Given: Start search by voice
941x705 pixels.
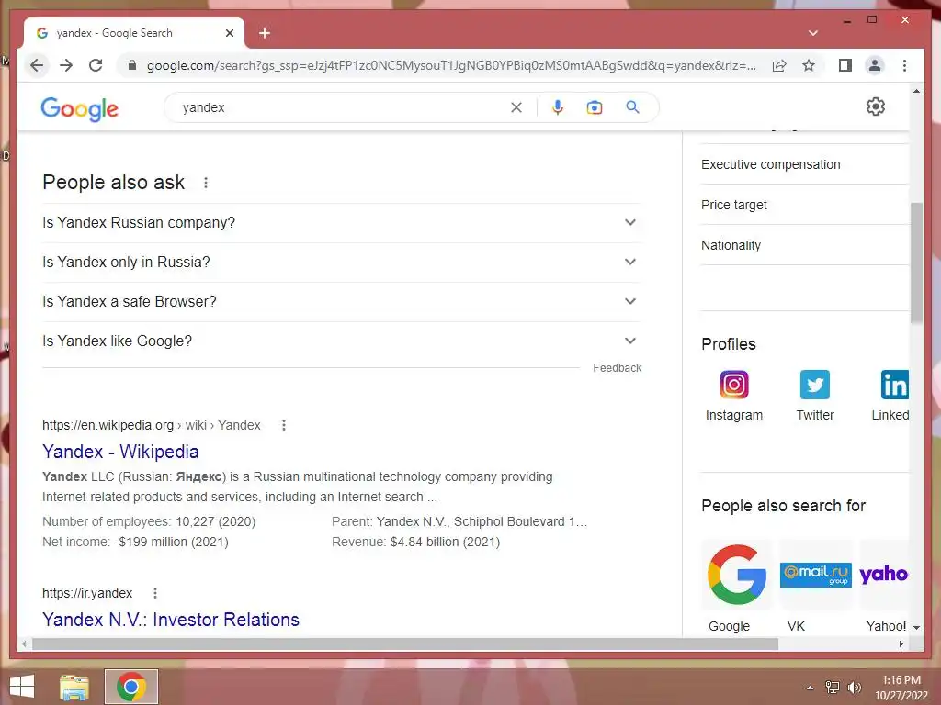Looking at the screenshot, I should [558, 107].
